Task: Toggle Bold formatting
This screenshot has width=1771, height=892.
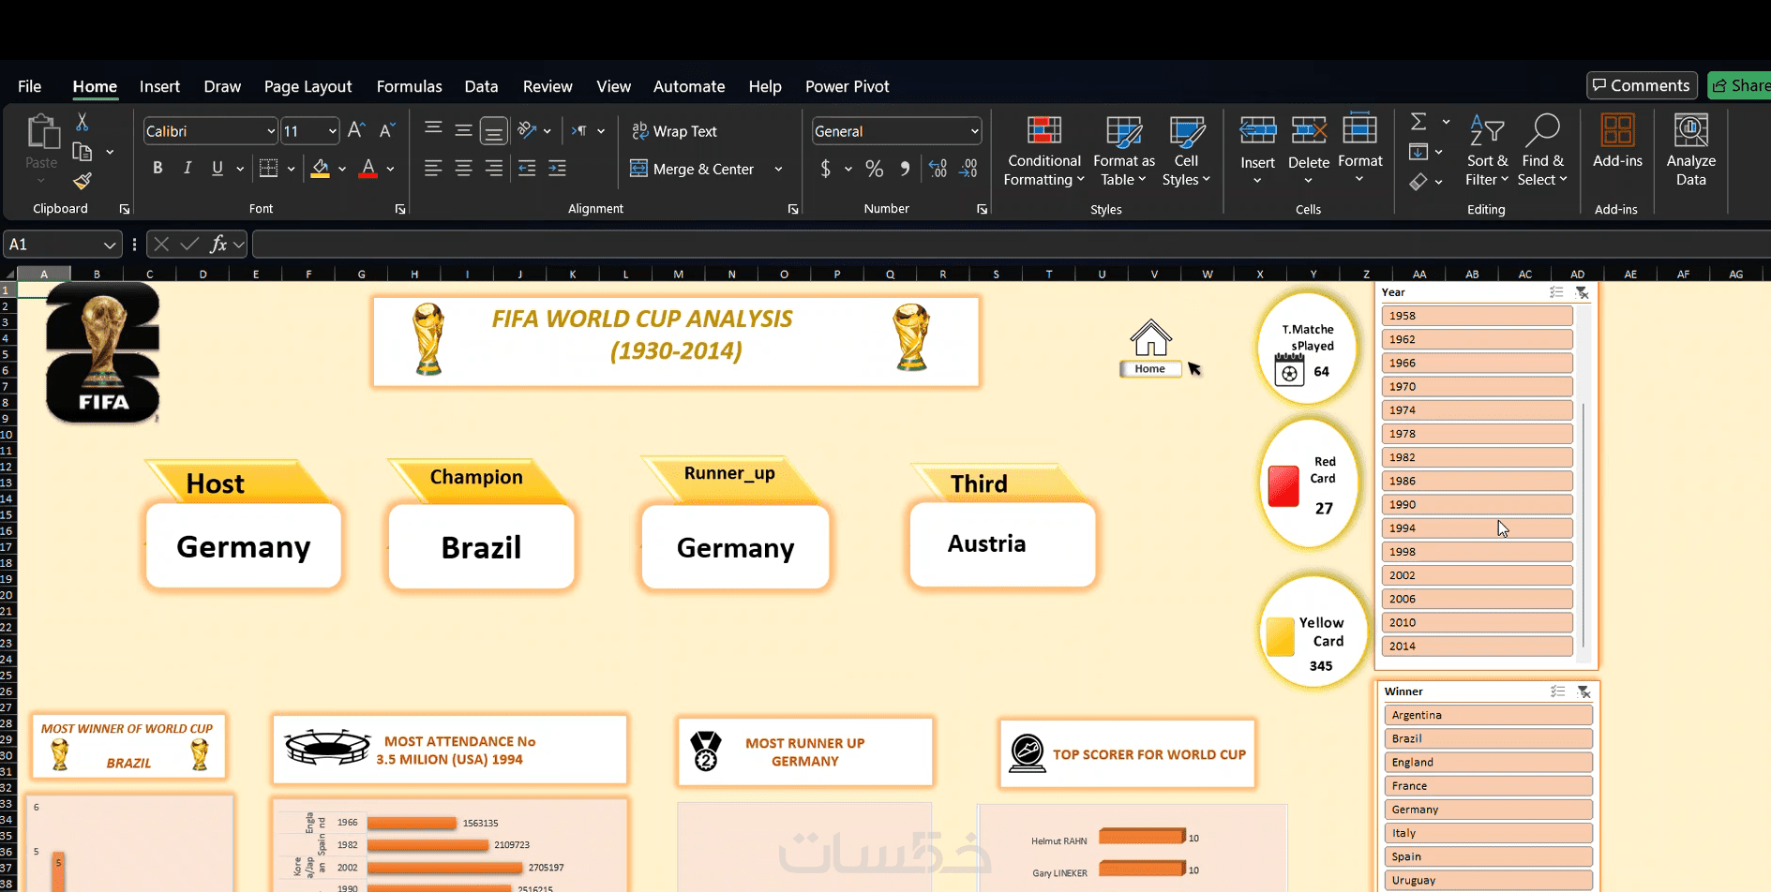Action: pos(158,168)
